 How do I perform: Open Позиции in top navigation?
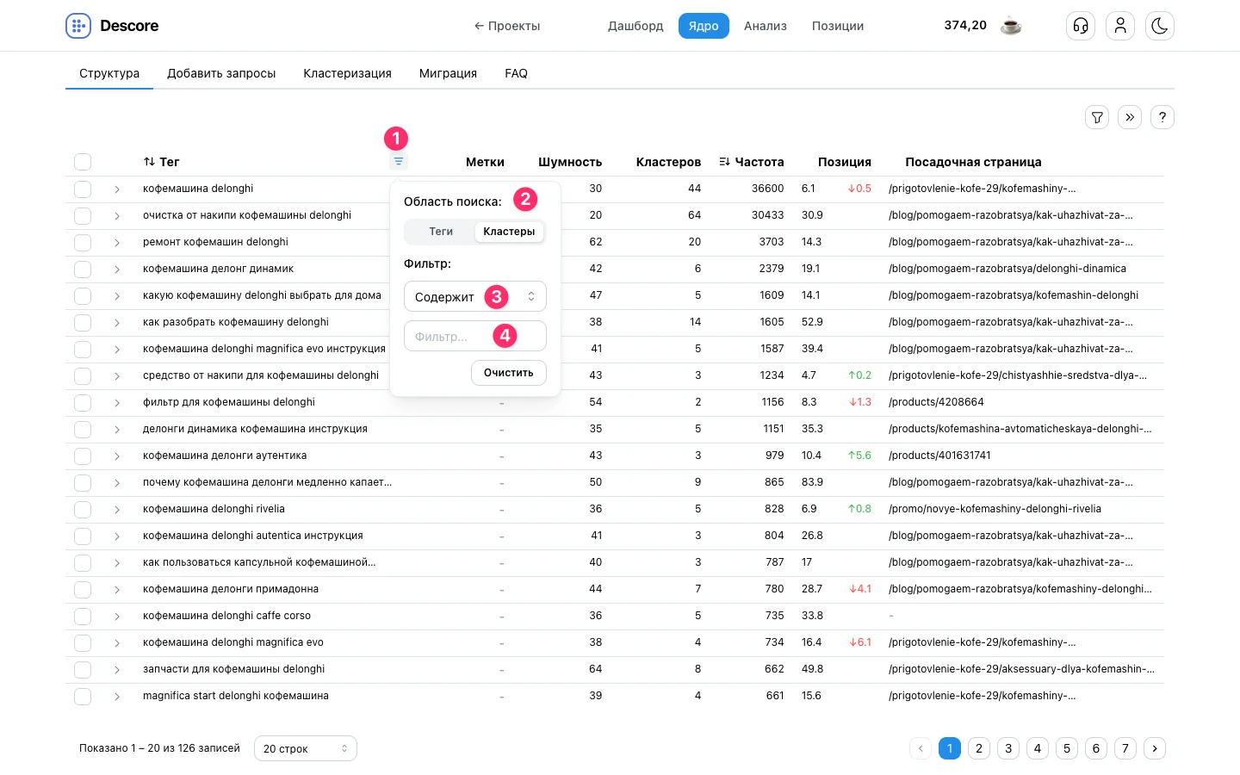(x=838, y=26)
